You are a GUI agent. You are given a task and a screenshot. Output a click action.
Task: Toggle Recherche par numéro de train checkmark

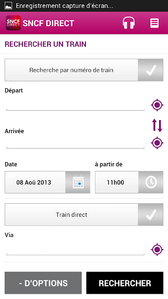coord(150,70)
